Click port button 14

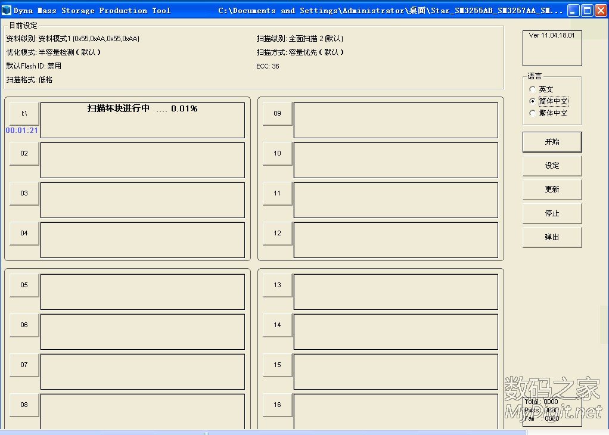pyautogui.click(x=277, y=325)
